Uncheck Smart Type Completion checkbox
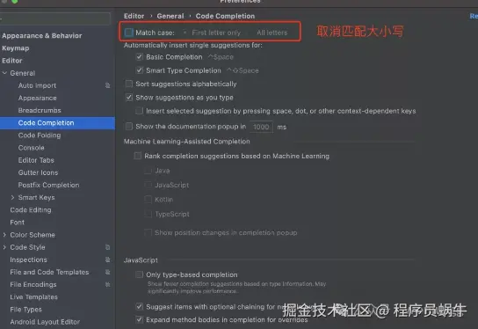The image size is (478, 329). 140,70
